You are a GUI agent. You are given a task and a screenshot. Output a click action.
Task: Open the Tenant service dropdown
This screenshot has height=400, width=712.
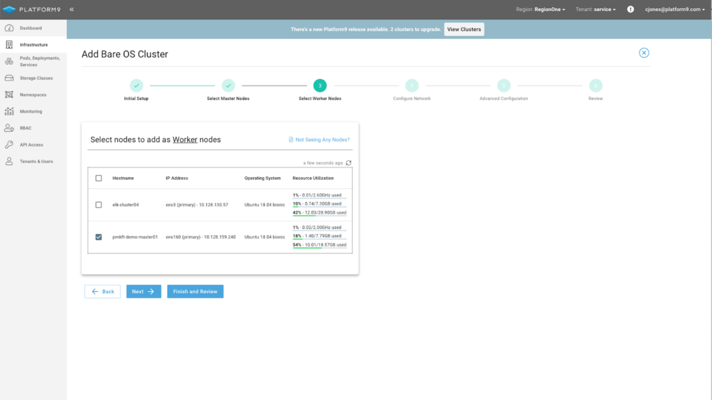click(x=596, y=10)
